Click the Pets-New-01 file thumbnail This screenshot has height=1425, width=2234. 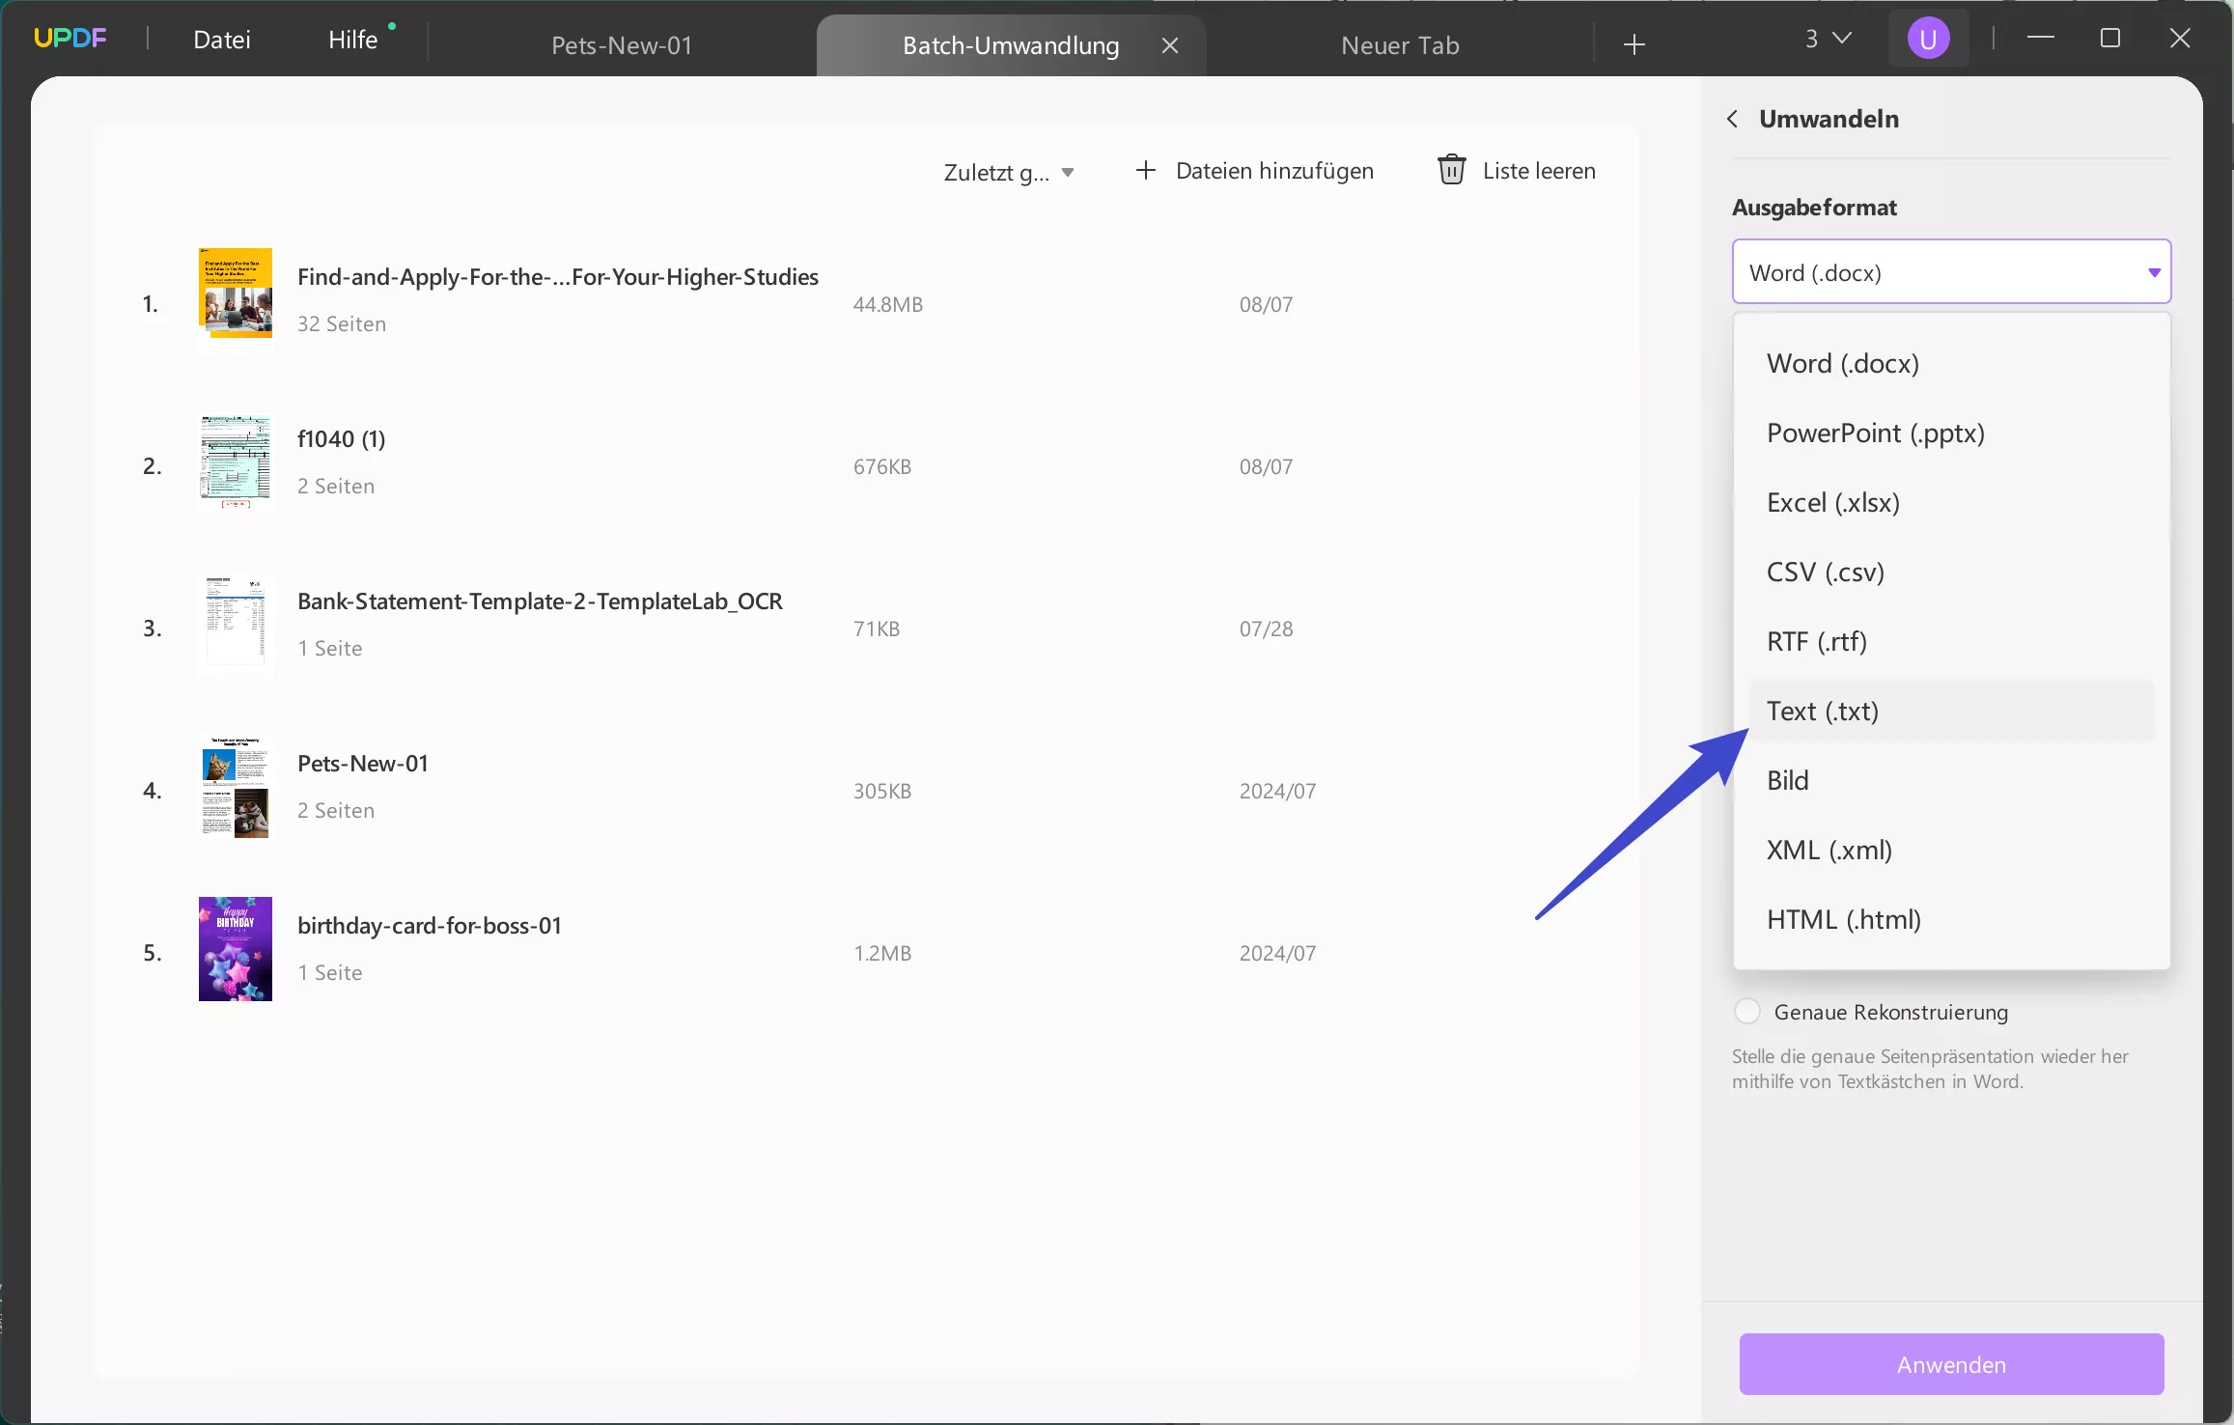point(235,787)
